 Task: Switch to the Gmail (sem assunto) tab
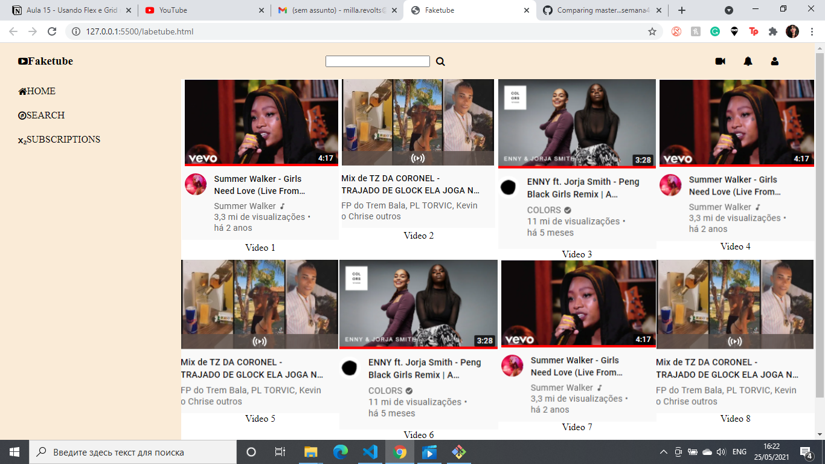click(337, 10)
